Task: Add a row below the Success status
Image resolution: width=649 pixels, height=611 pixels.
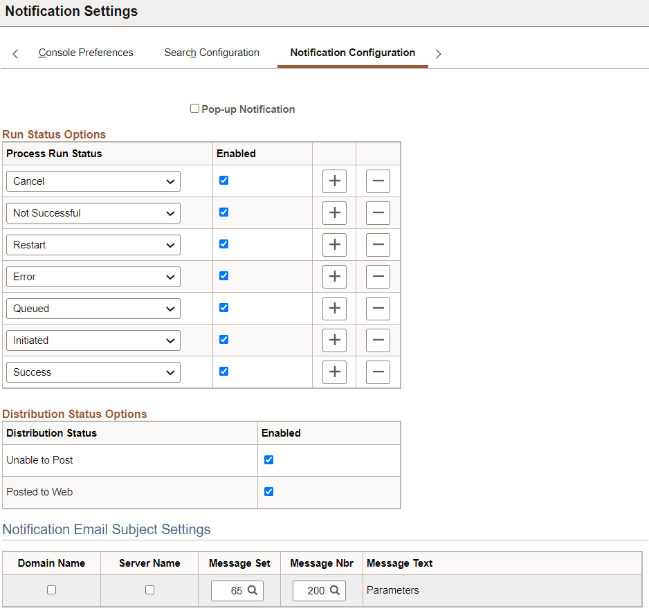Action: pyautogui.click(x=334, y=372)
